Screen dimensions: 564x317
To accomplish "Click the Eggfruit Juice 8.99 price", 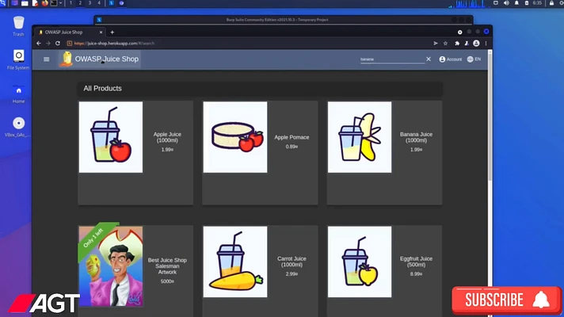I will [x=416, y=274].
